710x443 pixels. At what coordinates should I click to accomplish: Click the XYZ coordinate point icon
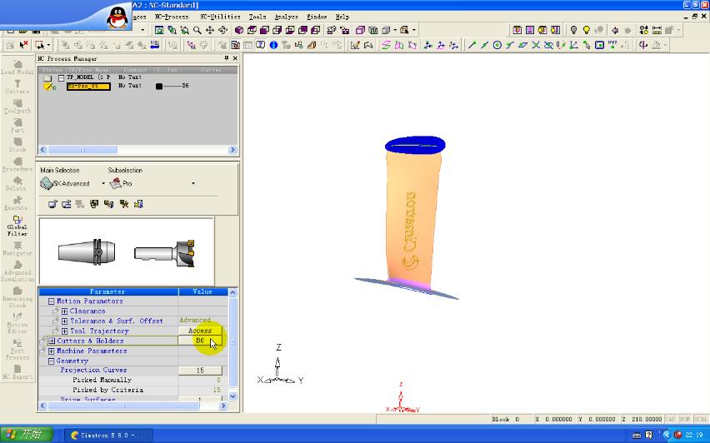click(x=612, y=45)
